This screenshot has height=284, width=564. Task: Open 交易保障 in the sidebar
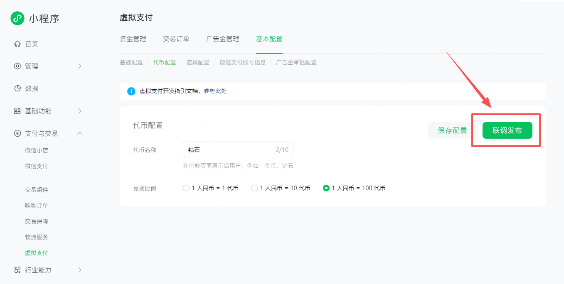[x=37, y=221]
